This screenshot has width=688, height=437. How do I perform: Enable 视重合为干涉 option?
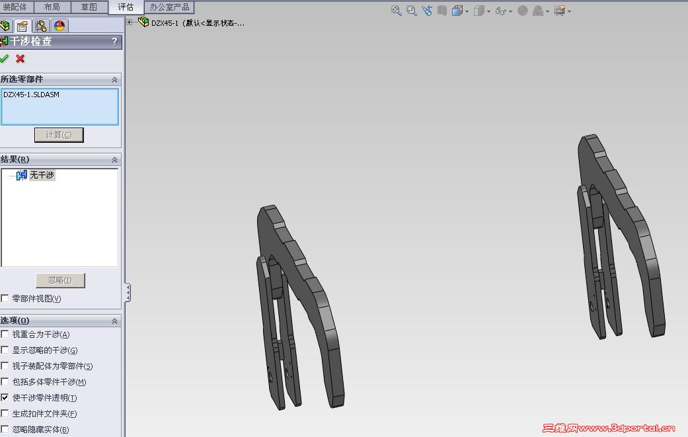(x=5, y=335)
